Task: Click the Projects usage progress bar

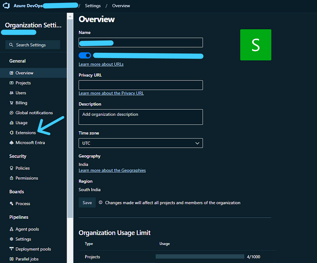Action: coord(200,256)
